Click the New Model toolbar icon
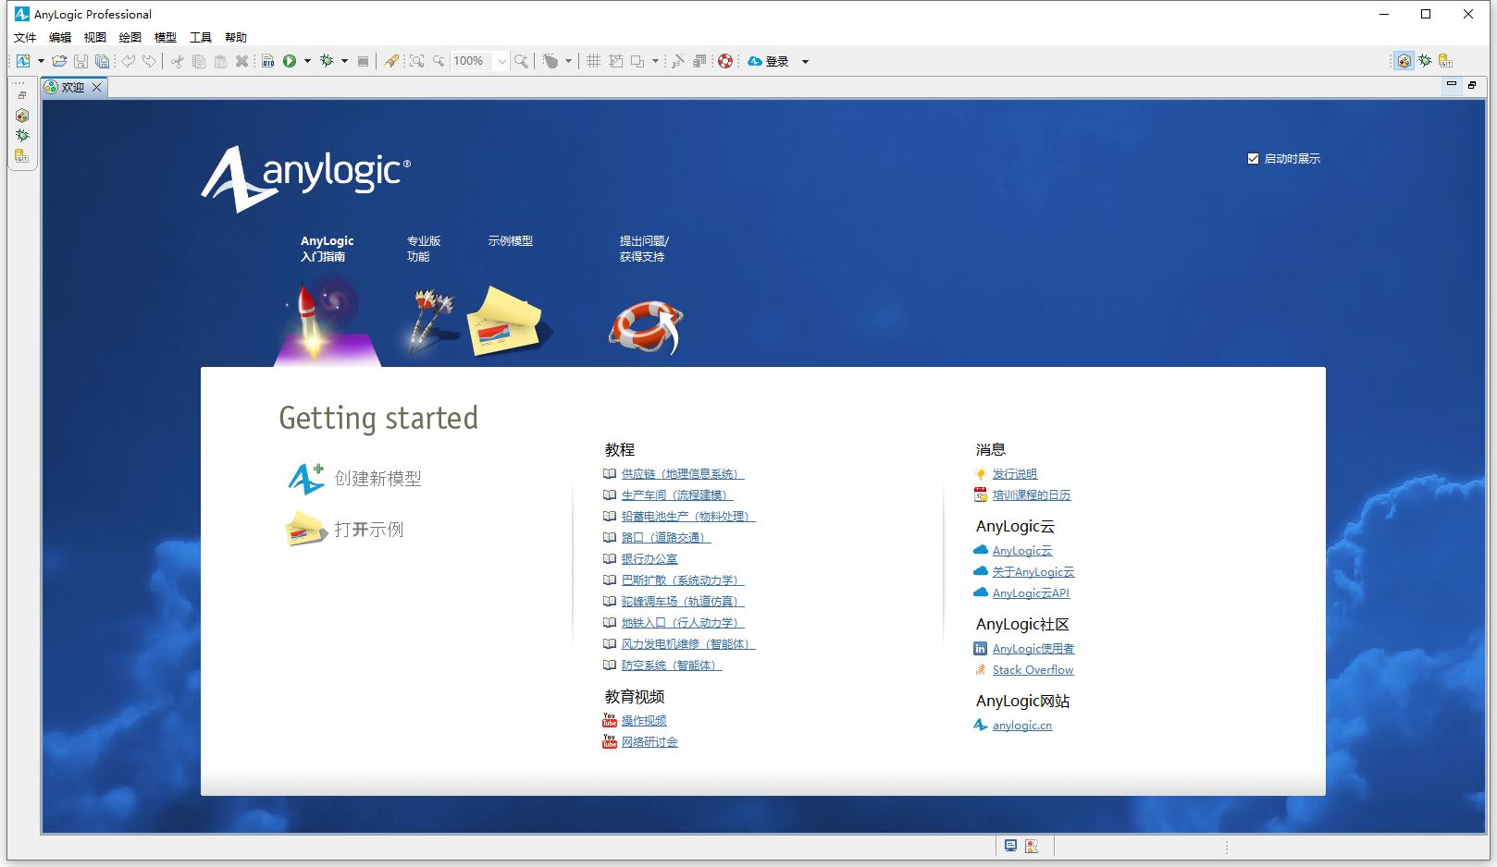 [x=23, y=61]
